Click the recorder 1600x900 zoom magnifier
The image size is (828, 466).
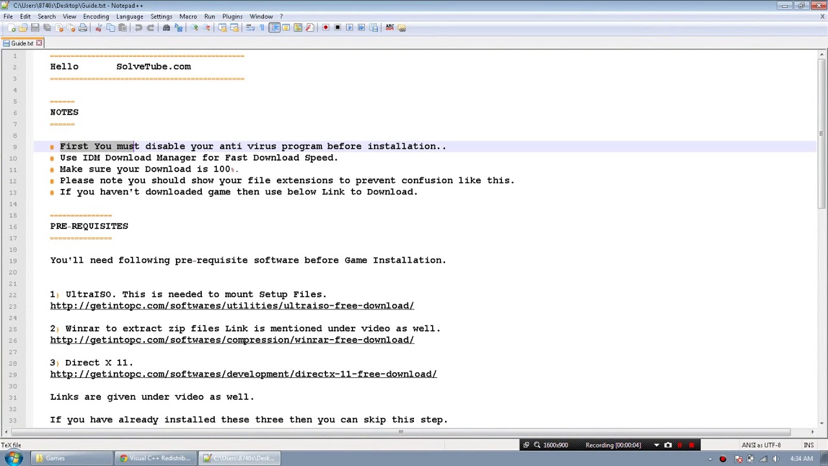[x=537, y=445]
